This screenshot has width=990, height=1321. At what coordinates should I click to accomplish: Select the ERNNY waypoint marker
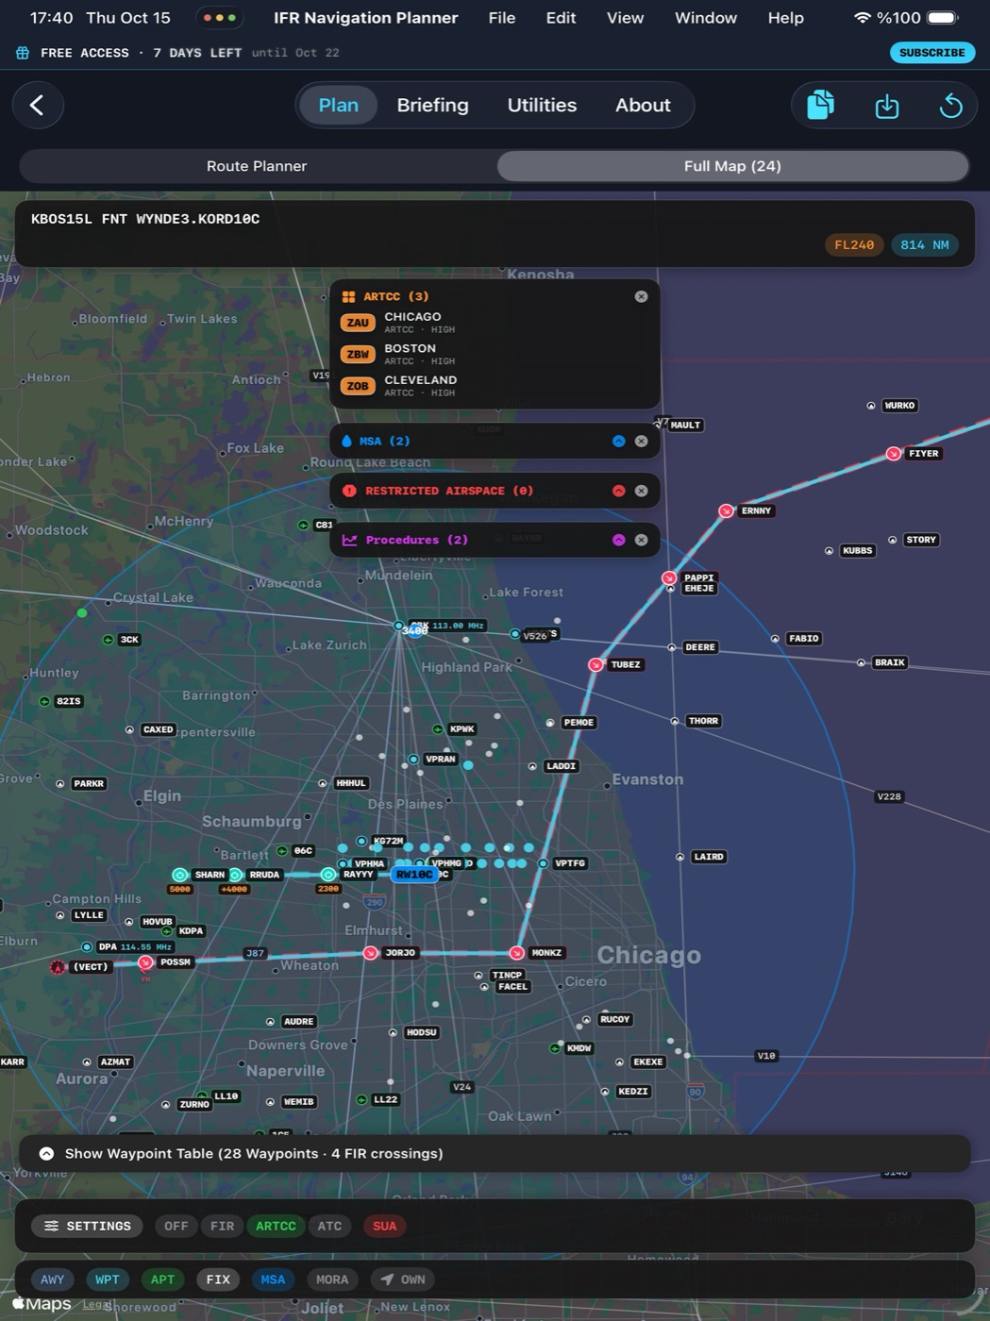[726, 510]
